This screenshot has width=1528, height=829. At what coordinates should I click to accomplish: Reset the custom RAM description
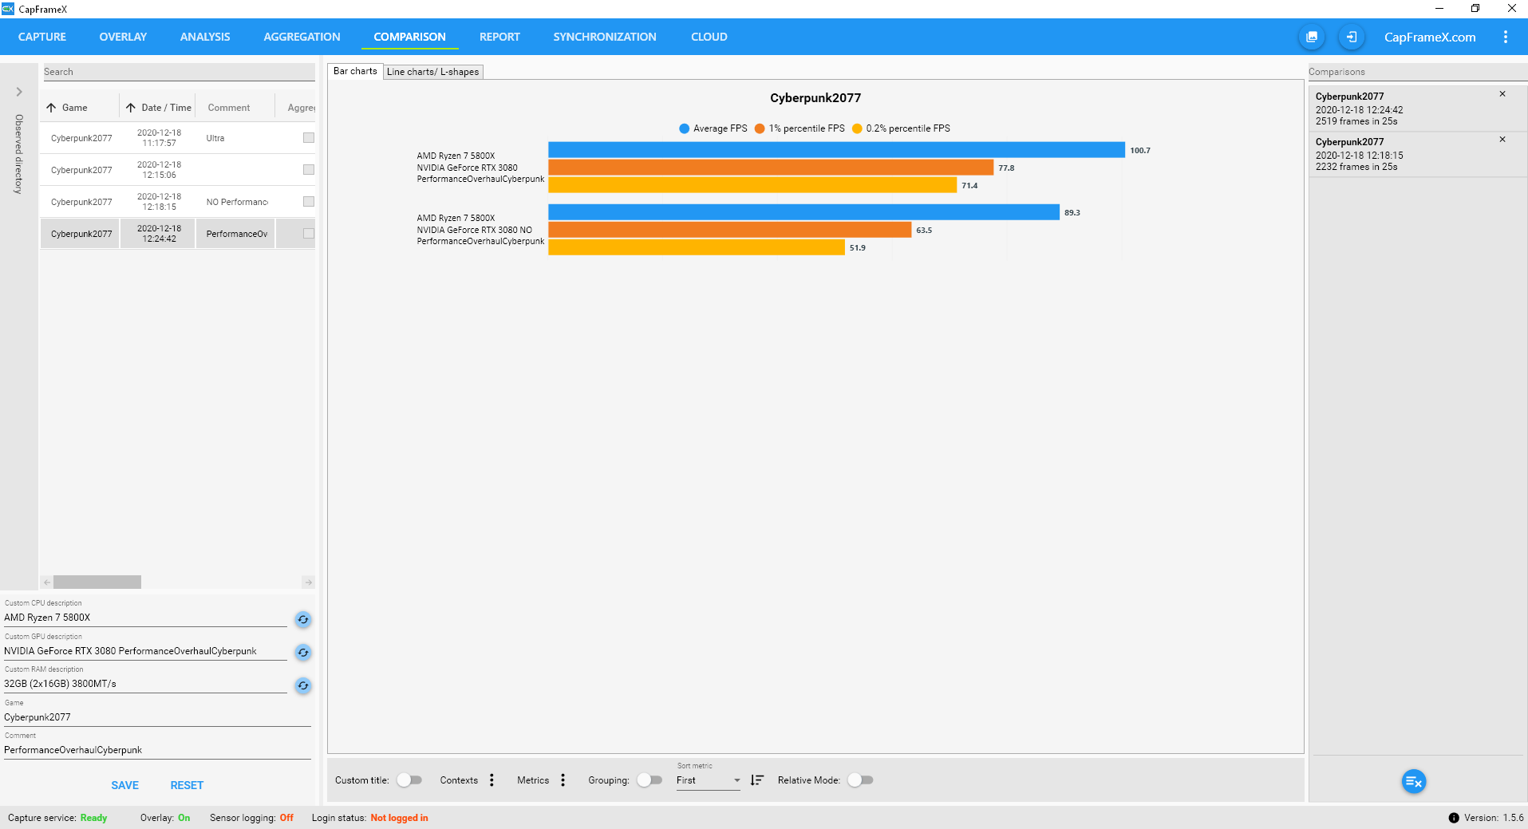pos(303,685)
